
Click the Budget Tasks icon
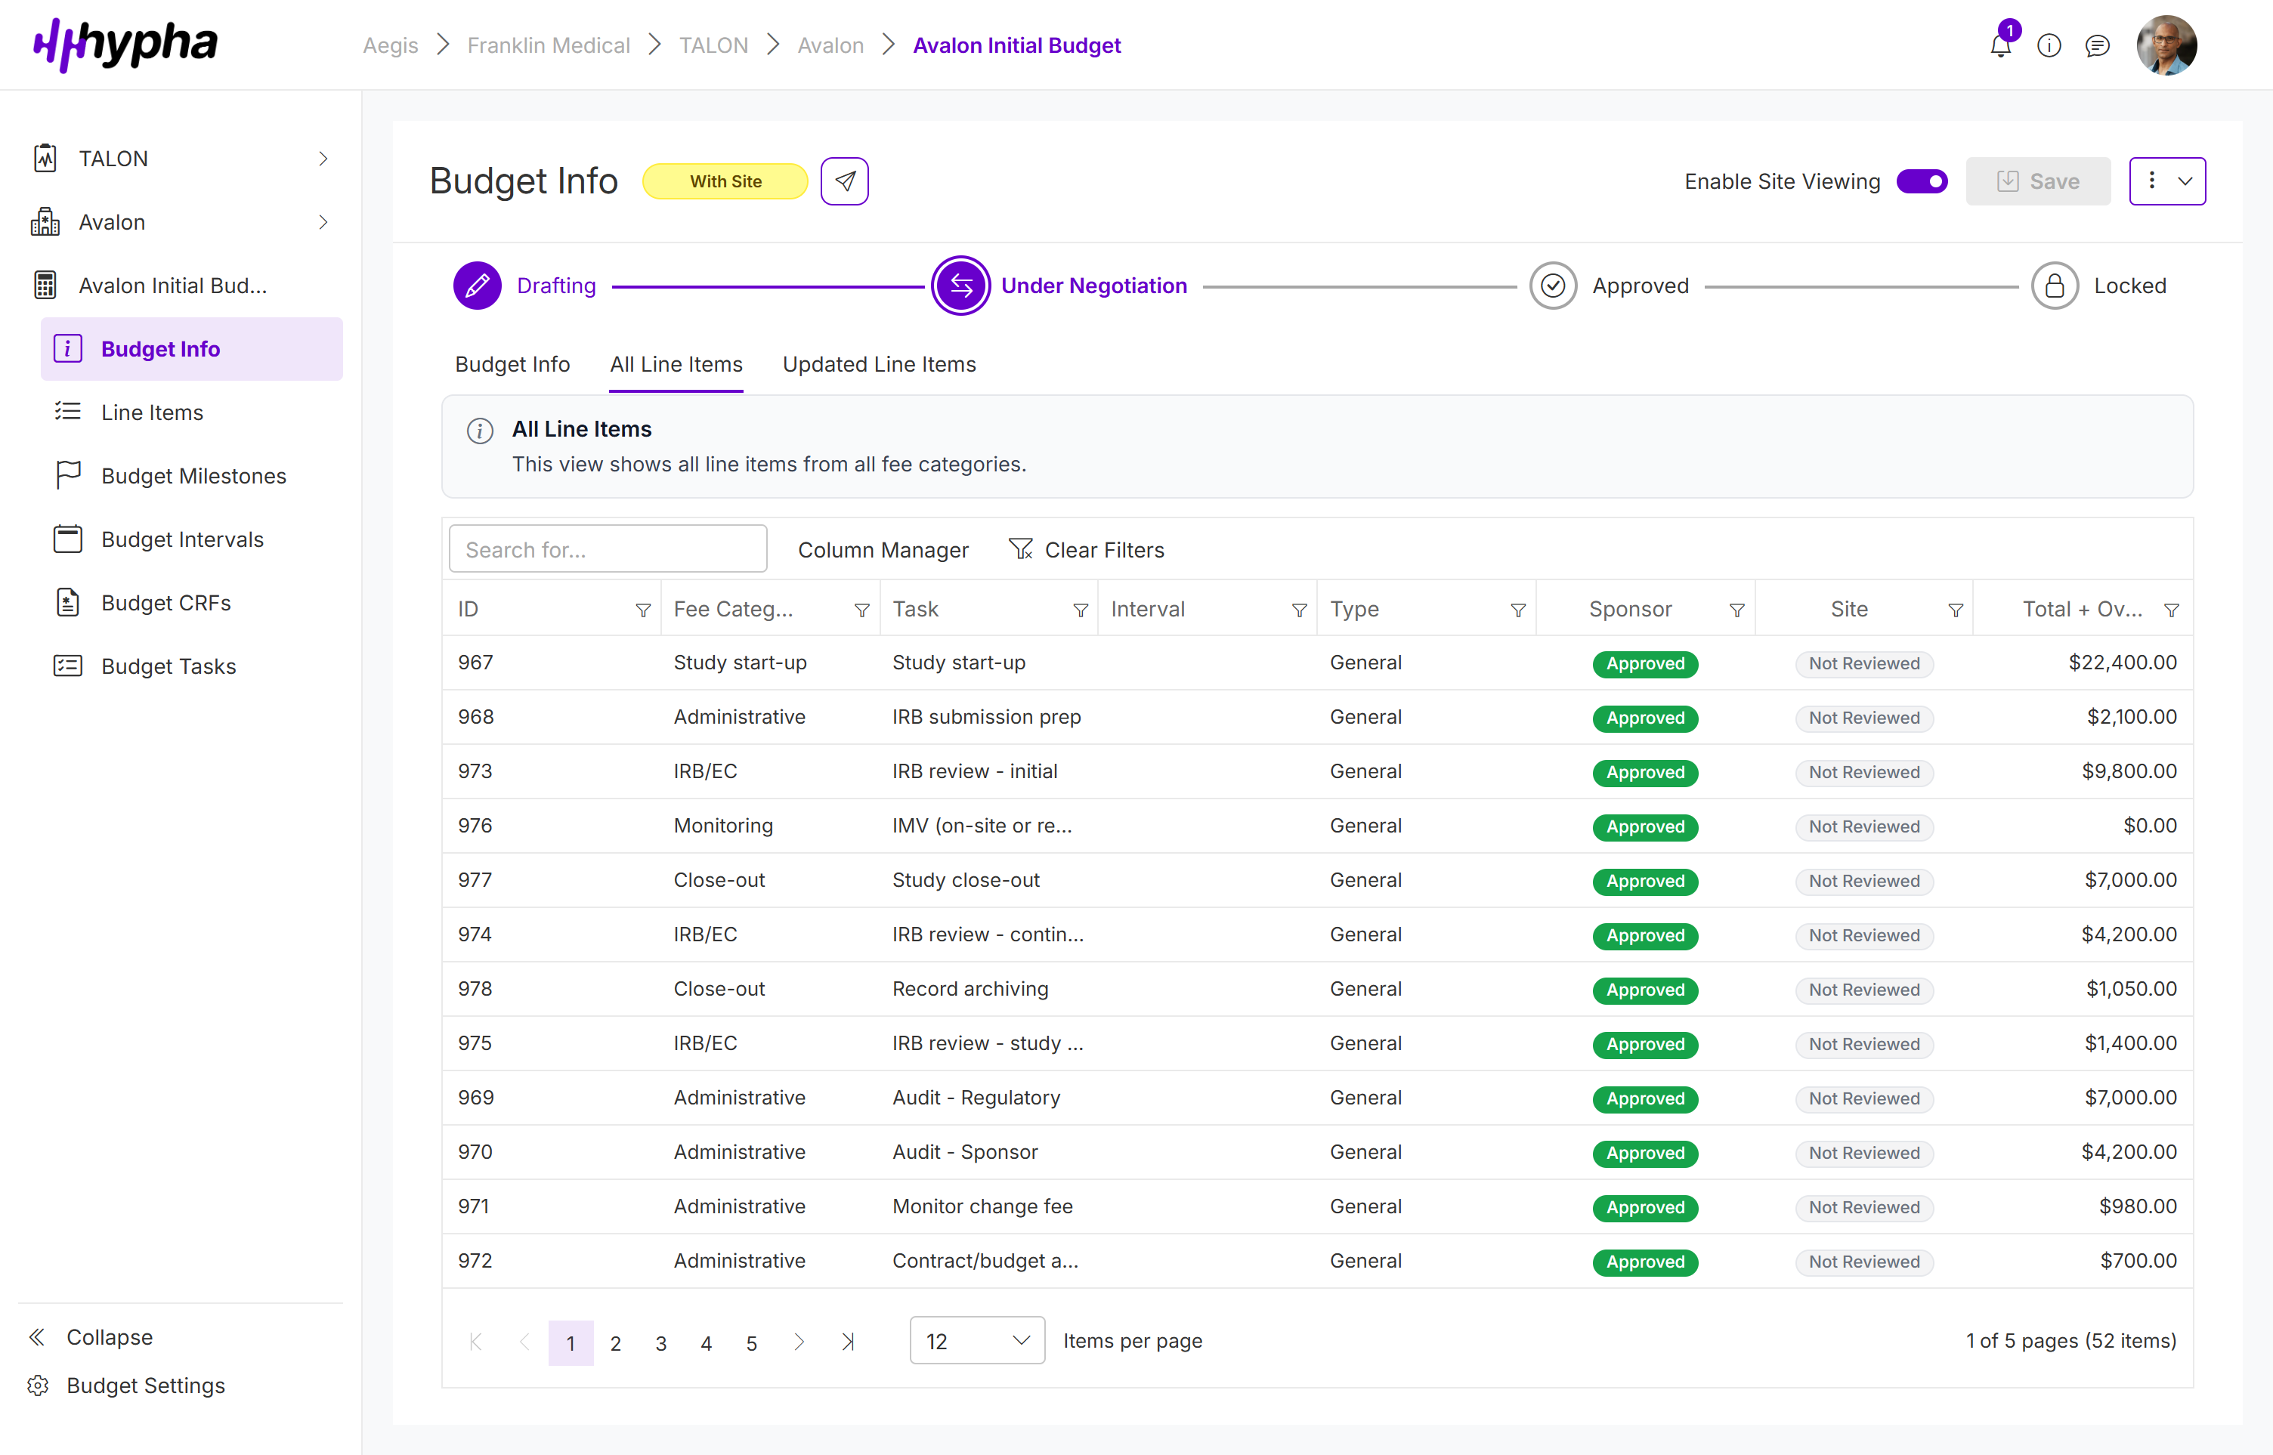click(67, 665)
